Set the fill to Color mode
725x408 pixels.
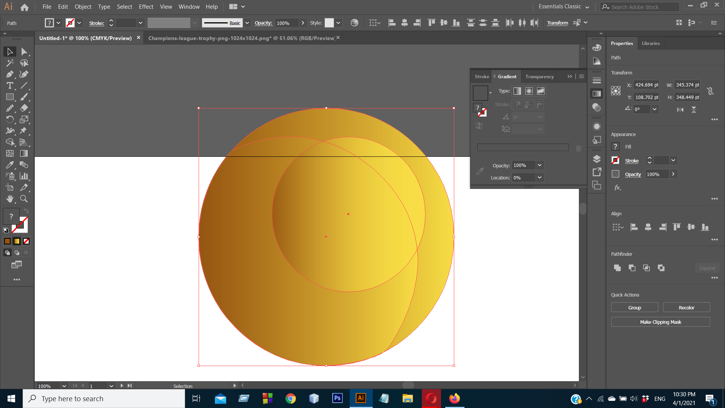7,241
